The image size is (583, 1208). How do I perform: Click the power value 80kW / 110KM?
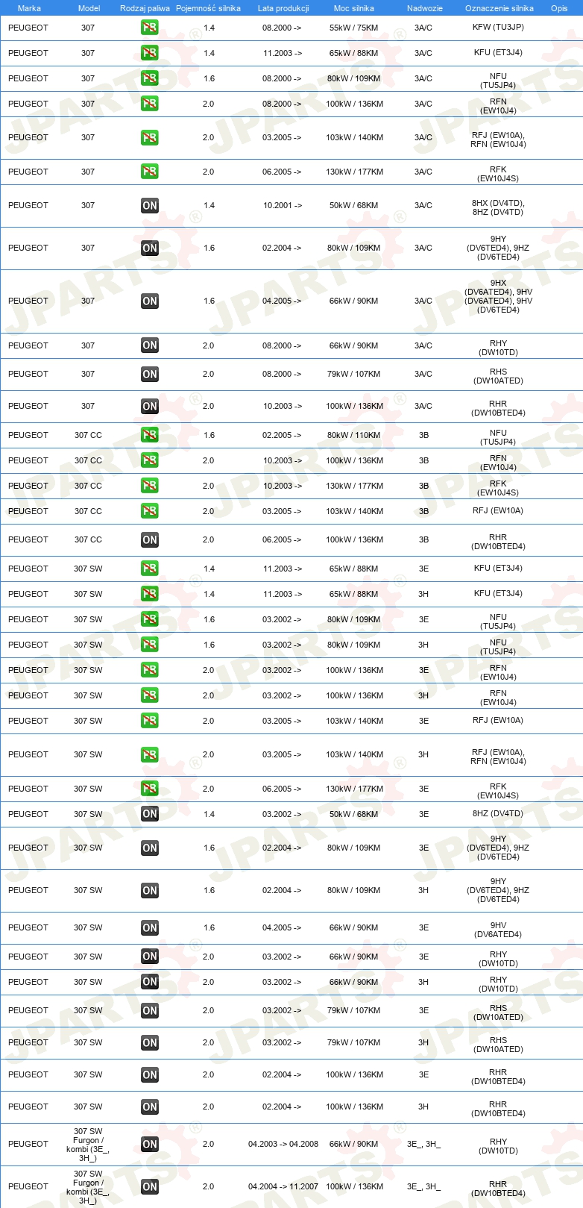[354, 435]
